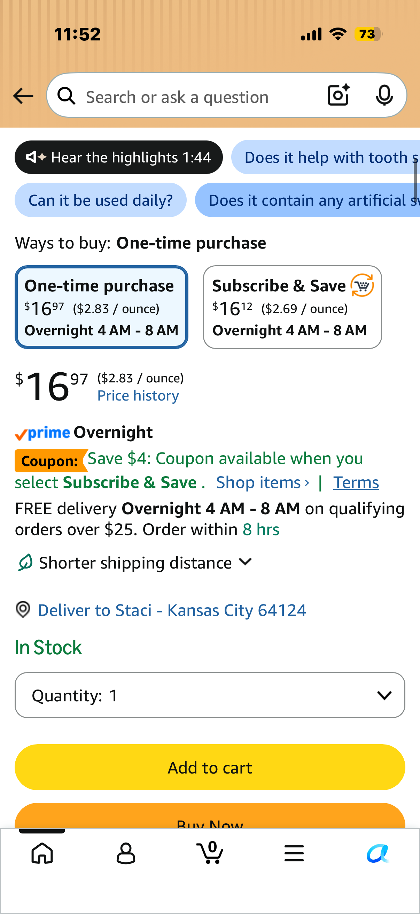Tap the back arrow icon

23,96
